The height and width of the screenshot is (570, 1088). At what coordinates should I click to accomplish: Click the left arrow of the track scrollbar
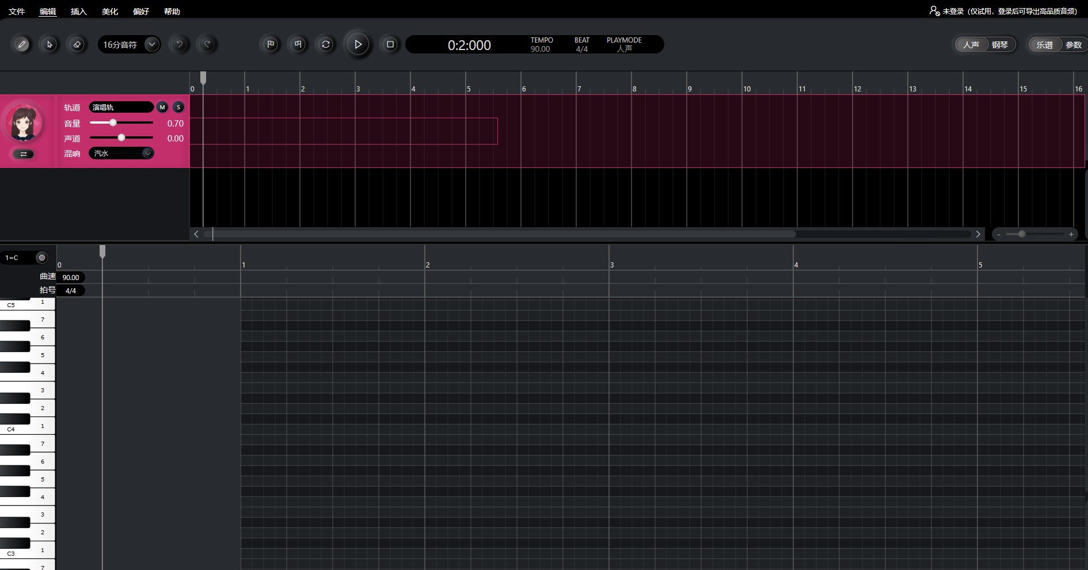[196, 234]
